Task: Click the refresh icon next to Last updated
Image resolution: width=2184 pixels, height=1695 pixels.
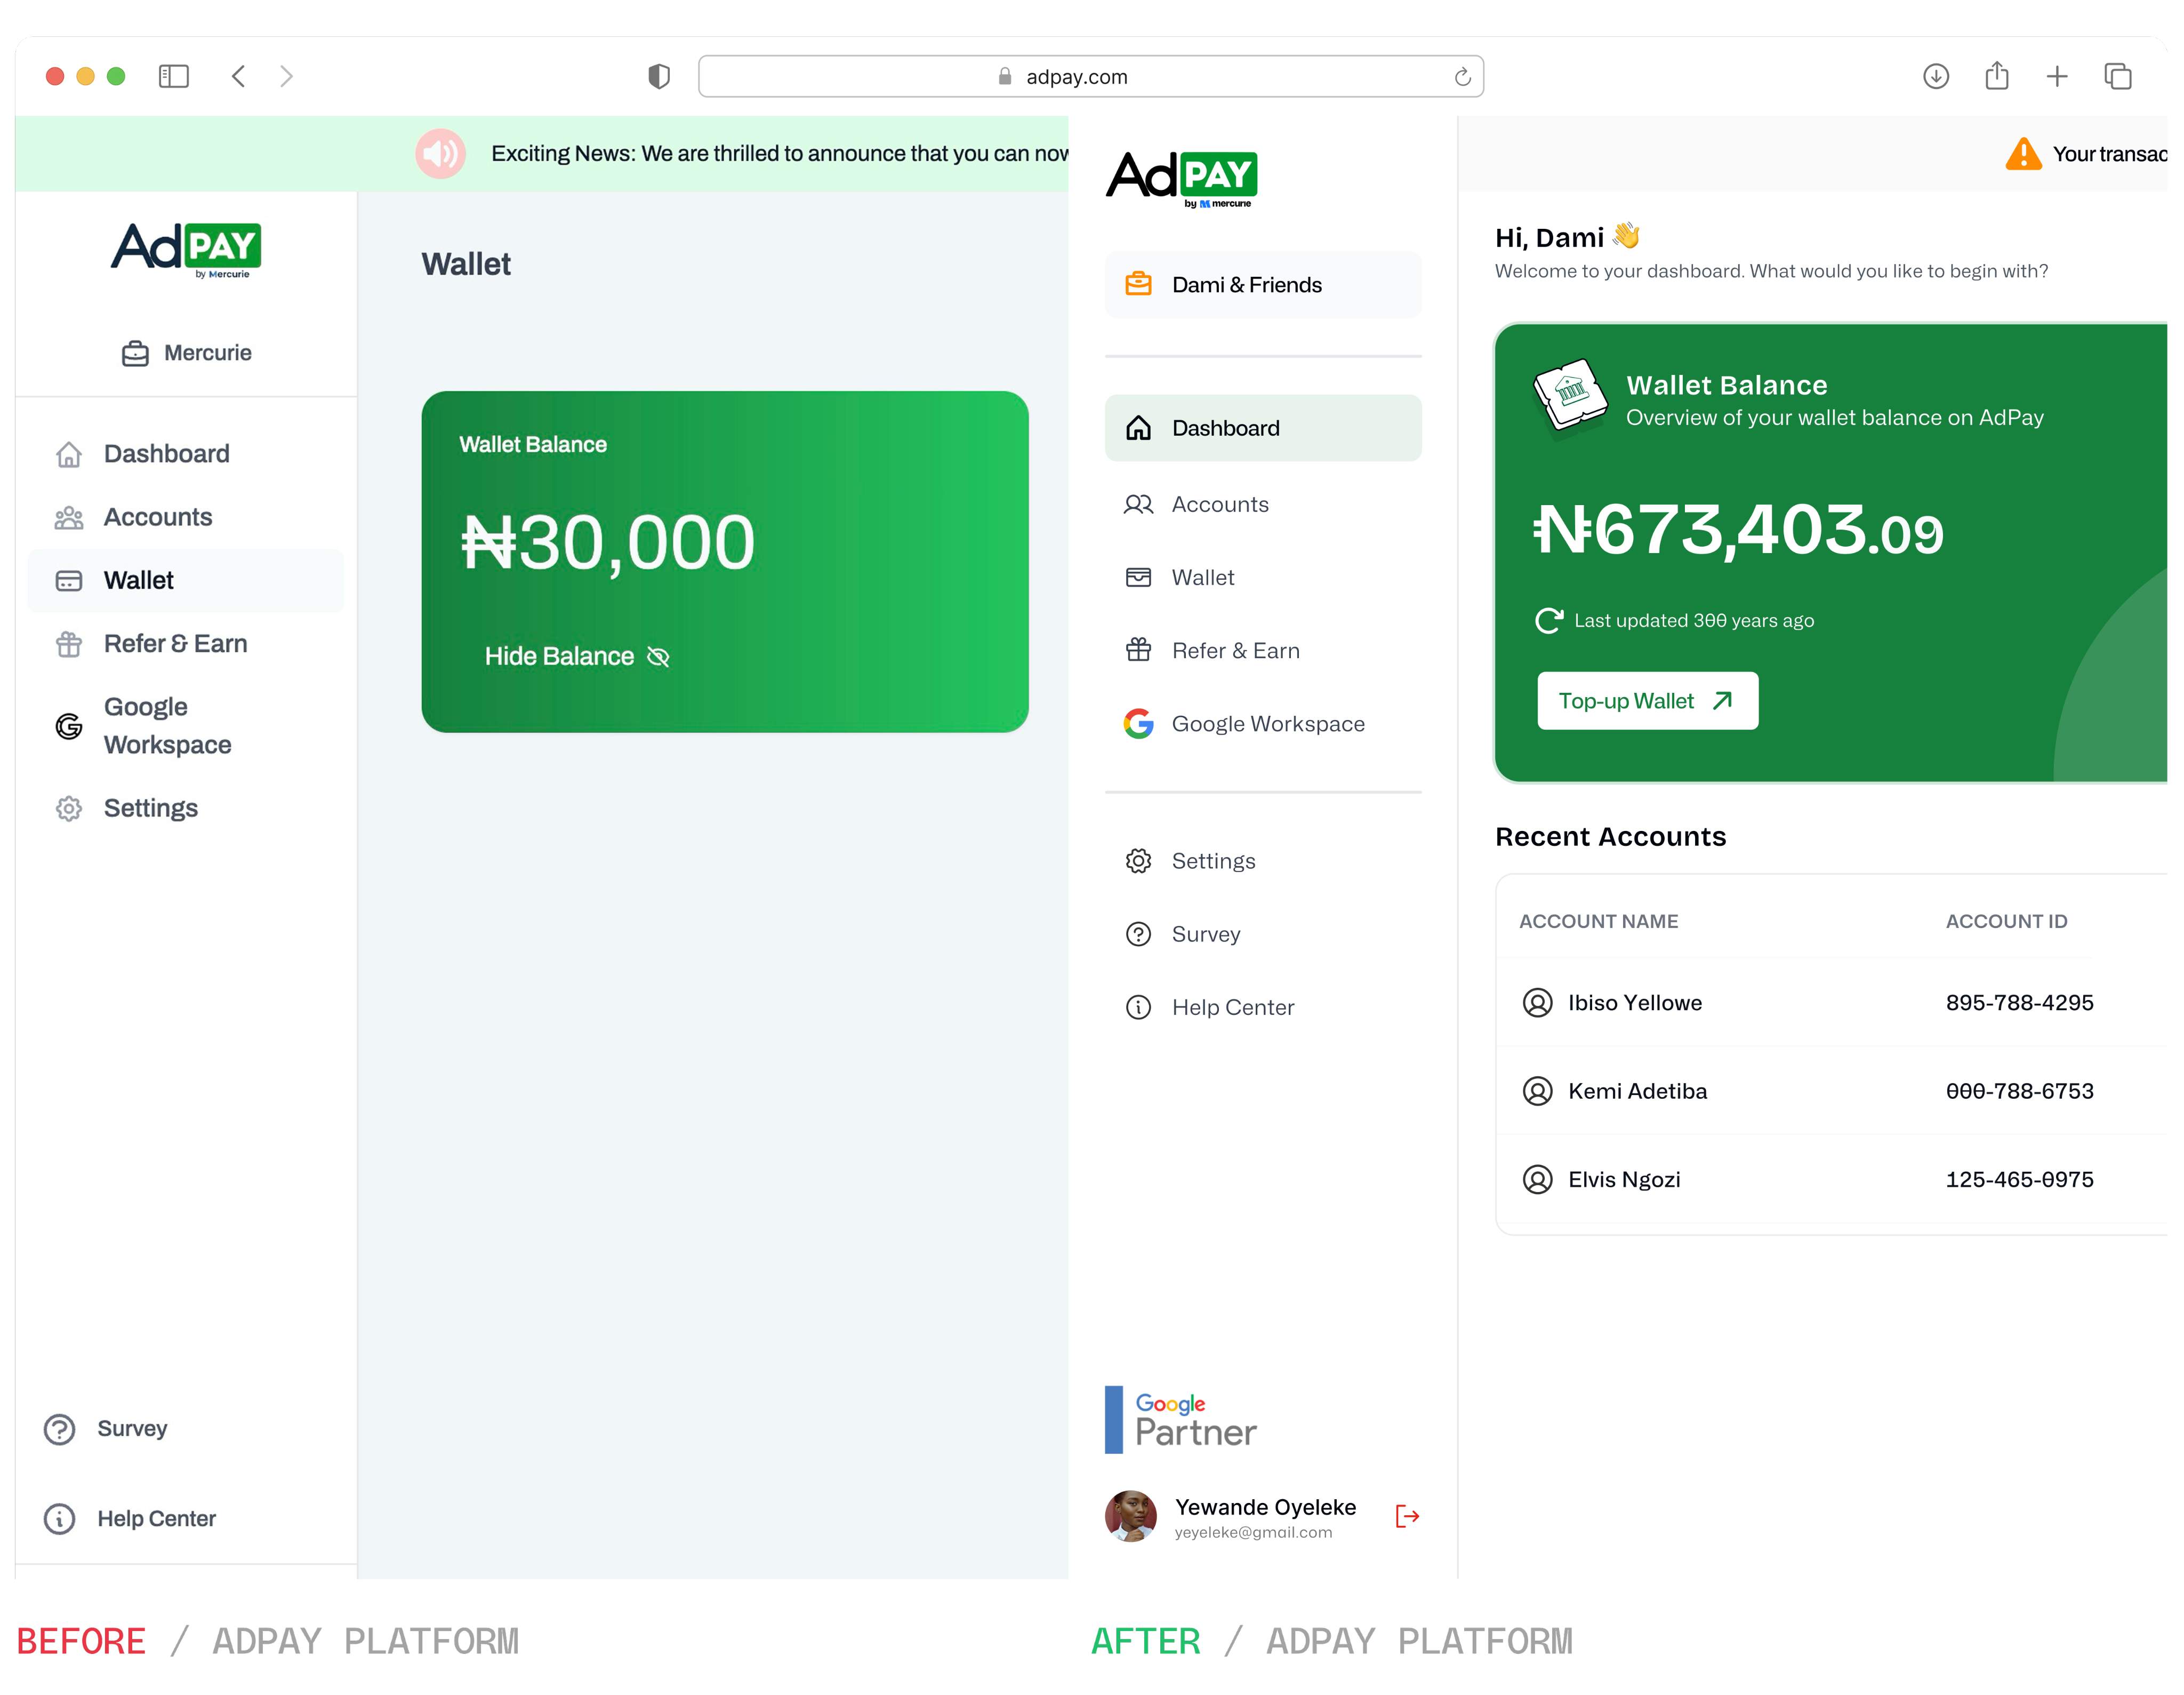Action: 1548,621
